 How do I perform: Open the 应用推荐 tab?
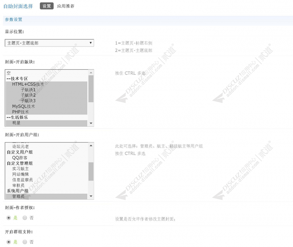[x=66, y=6]
